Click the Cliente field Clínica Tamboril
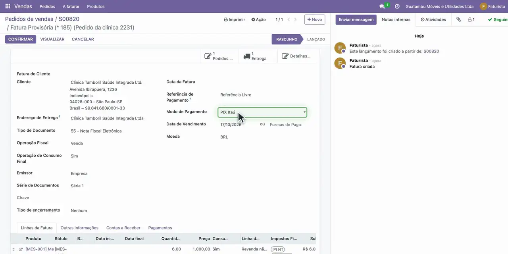Viewport: 508px width, 254px height. 106,83
